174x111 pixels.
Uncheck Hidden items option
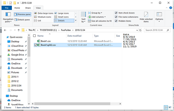[116, 21]
